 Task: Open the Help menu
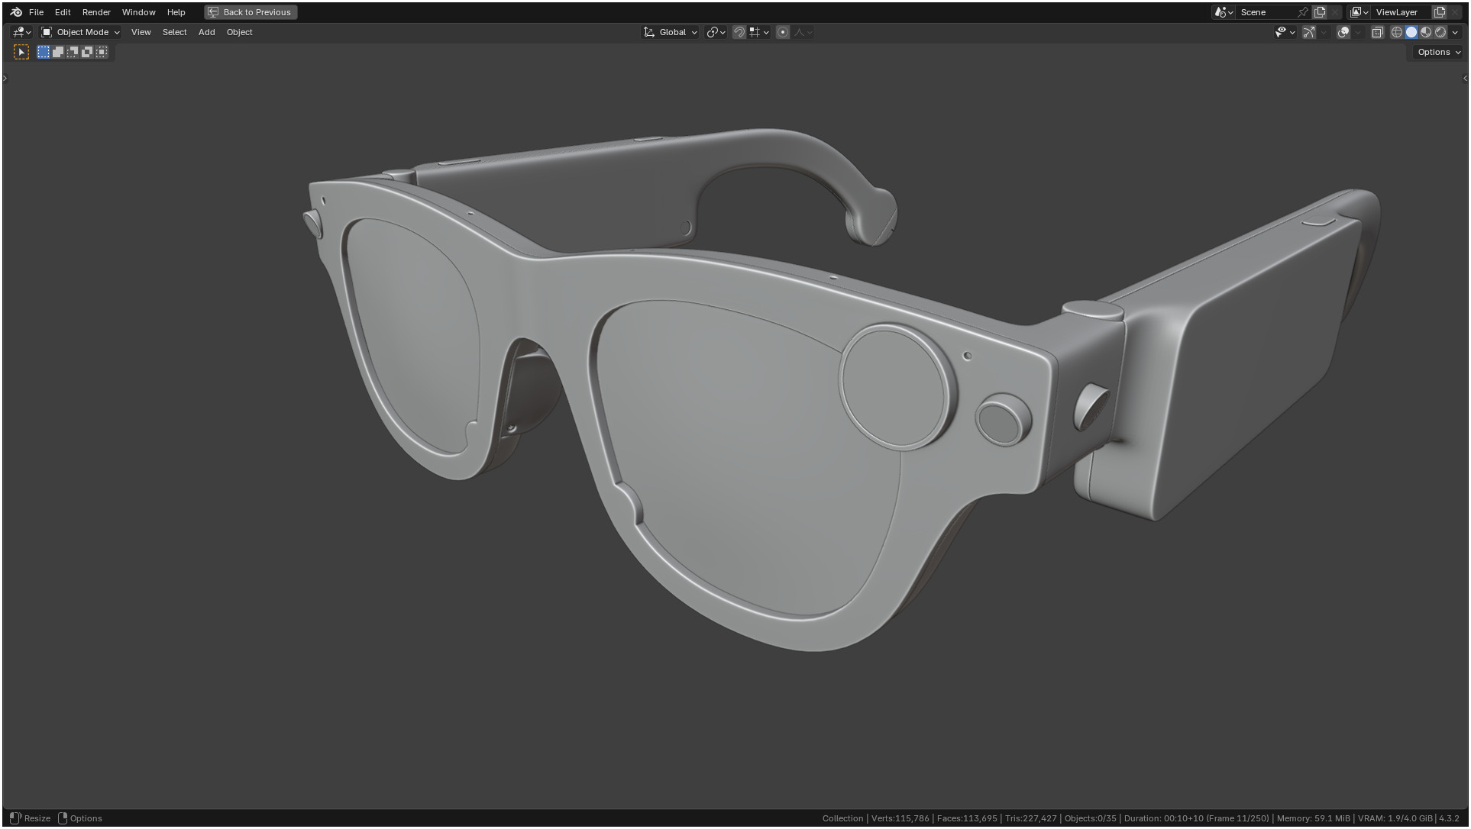pos(176,12)
